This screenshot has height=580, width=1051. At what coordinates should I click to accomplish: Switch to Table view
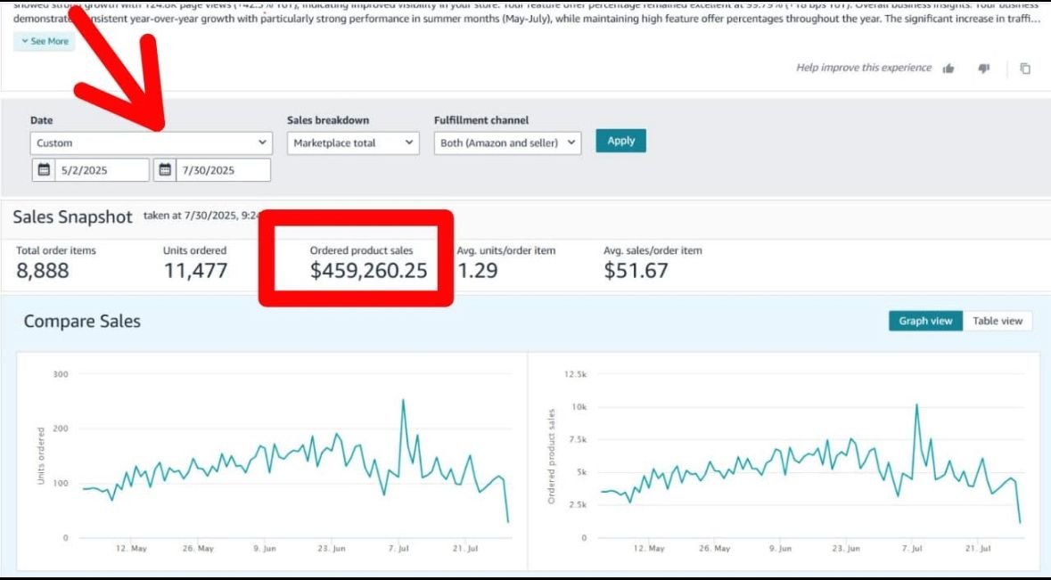click(998, 321)
